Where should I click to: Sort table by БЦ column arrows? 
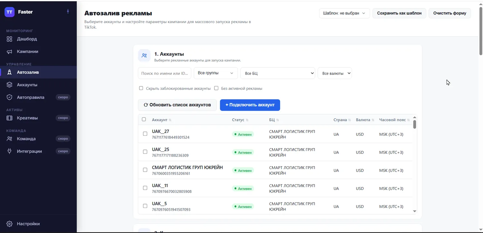click(278, 120)
